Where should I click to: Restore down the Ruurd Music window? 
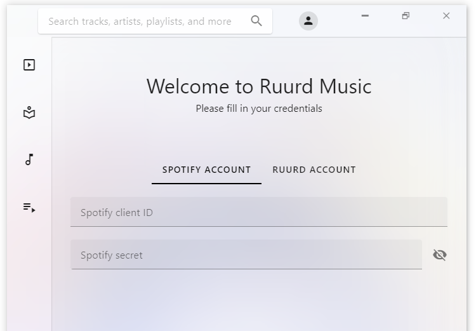[406, 15]
